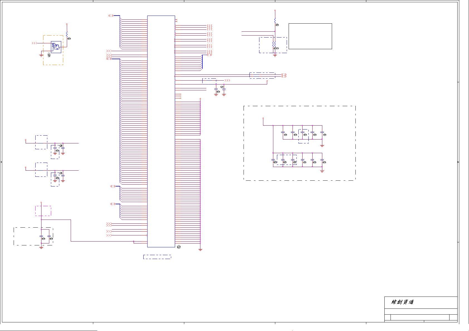Select the input port arrows feeding the MOSFET
The image size is (469, 331).
[35, 43]
